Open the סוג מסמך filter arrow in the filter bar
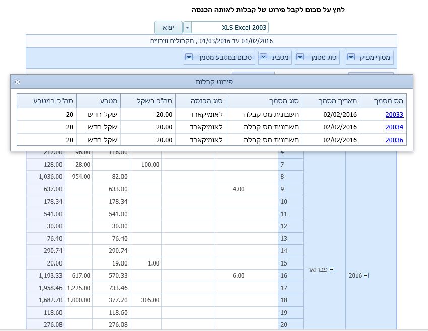 point(300,57)
